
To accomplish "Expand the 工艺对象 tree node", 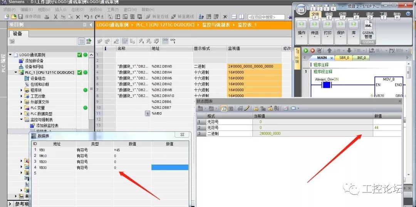I will (22, 96).
